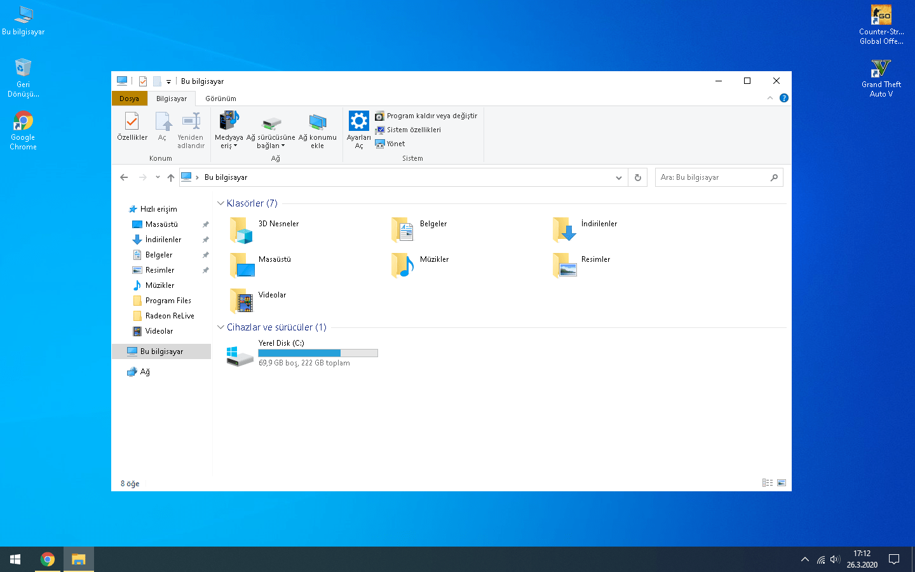Open Belgeler in the navigation pane
The height and width of the screenshot is (572, 915).
click(x=152, y=255)
